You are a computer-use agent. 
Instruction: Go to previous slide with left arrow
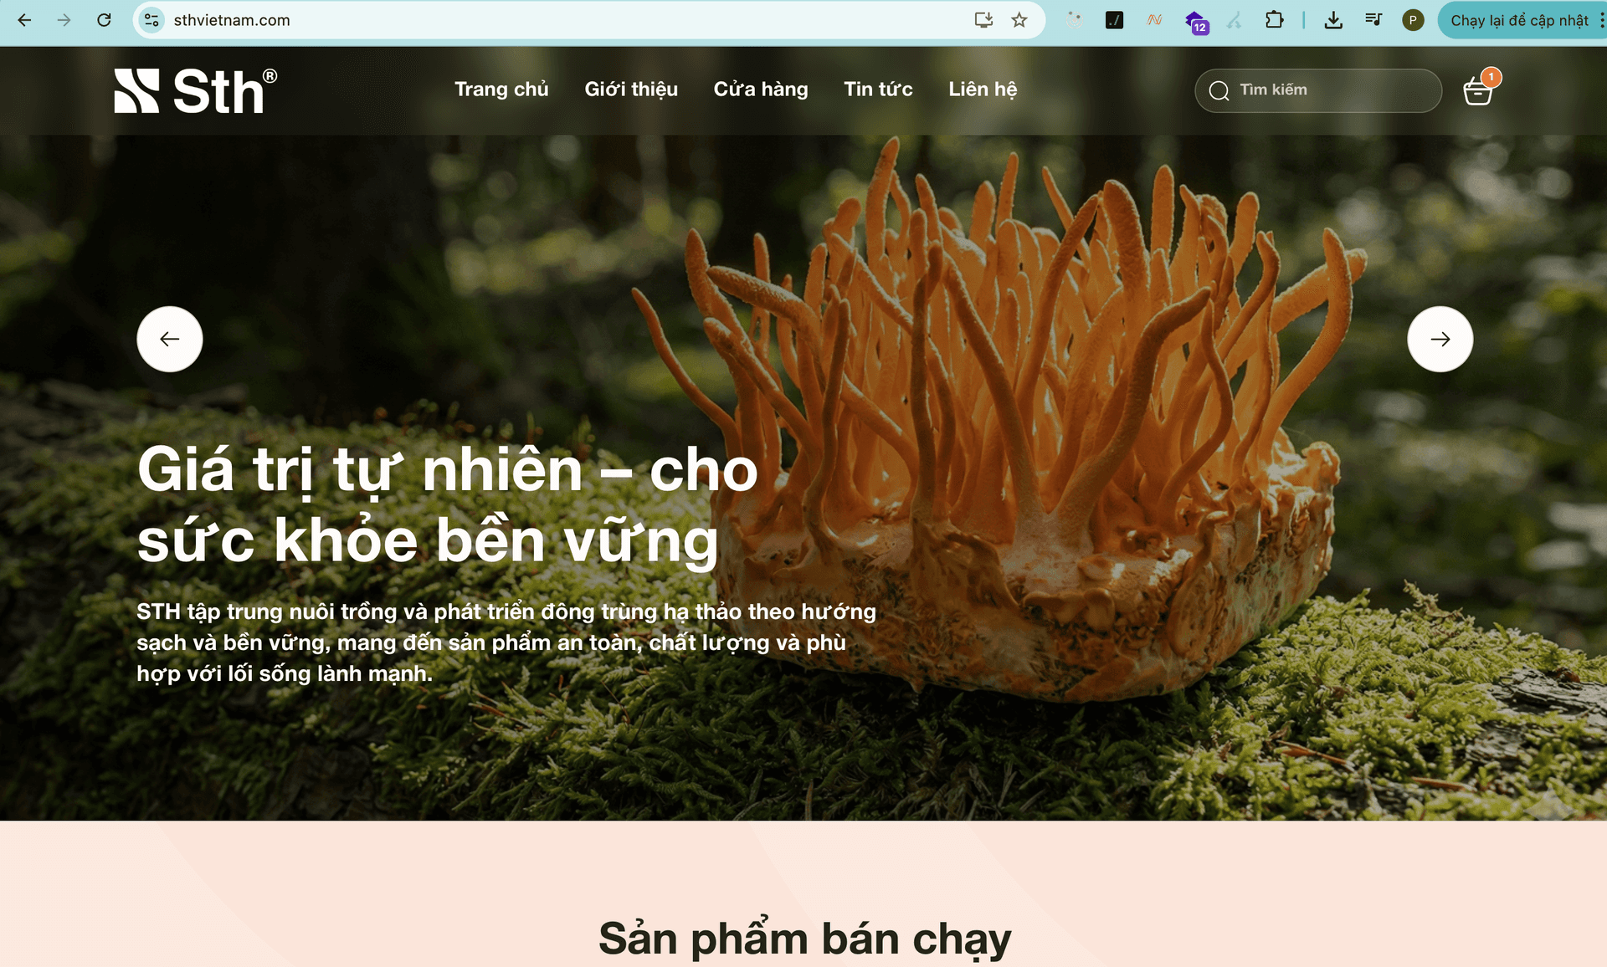tap(170, 339)
